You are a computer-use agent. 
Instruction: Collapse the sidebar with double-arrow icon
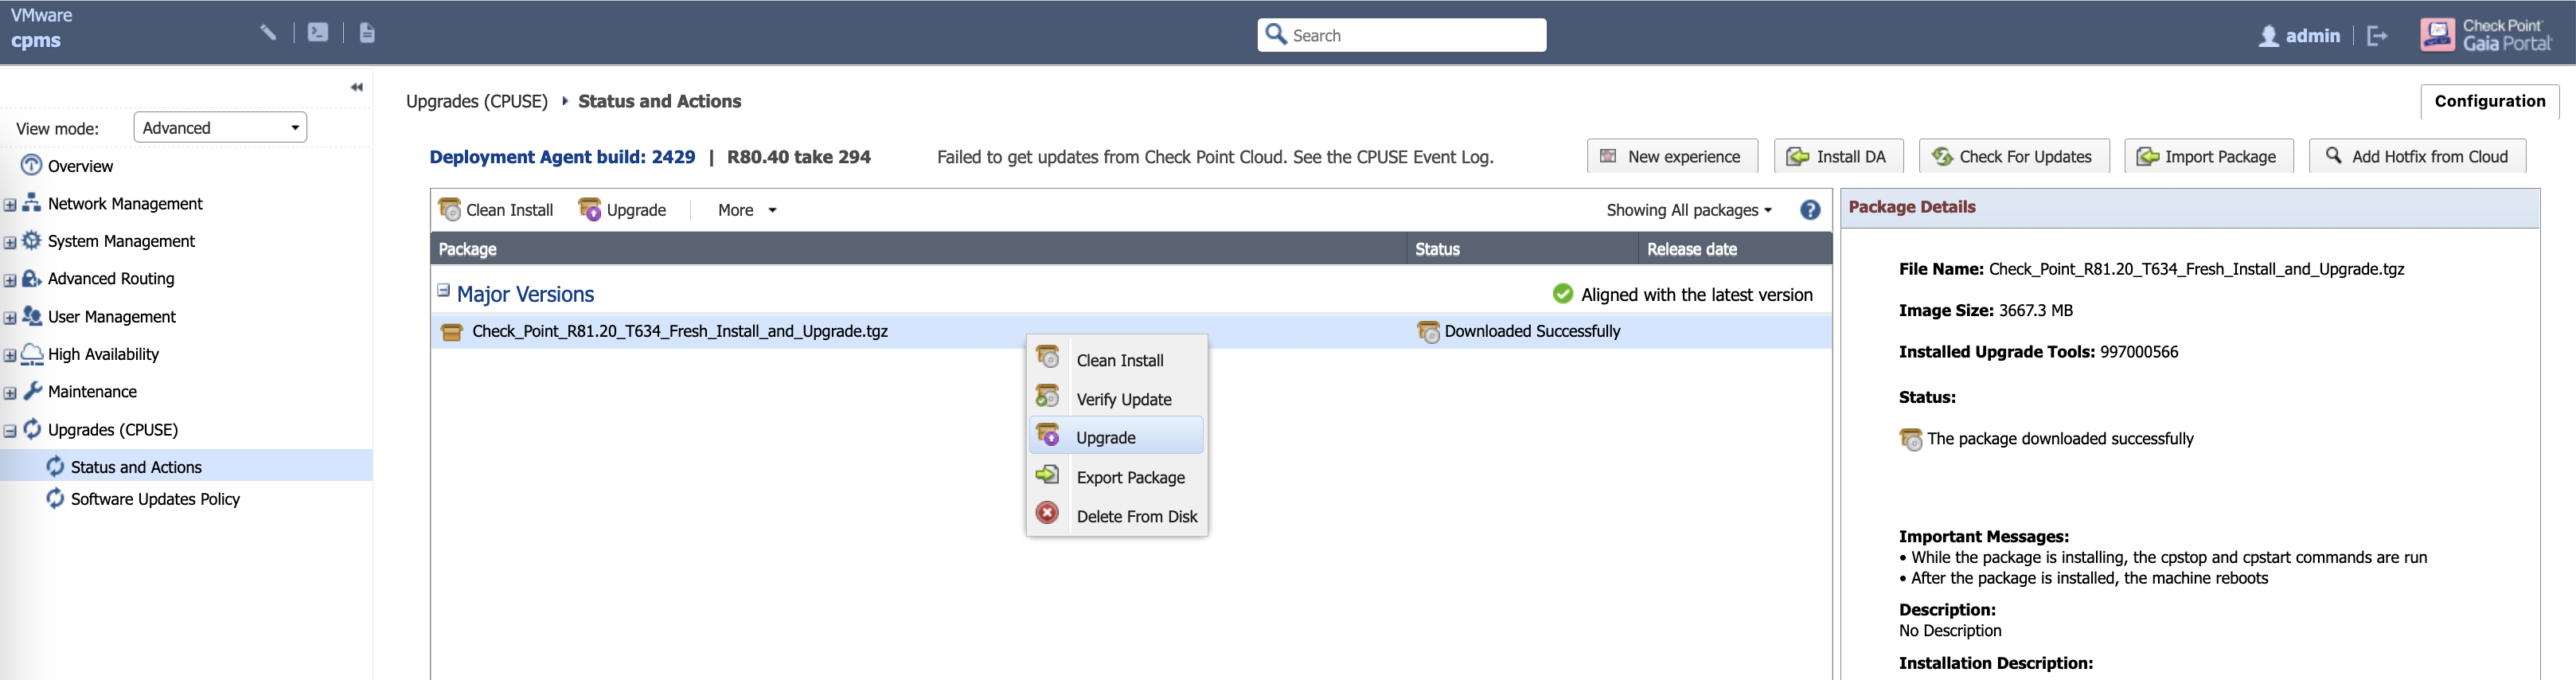tap(356, 88)
